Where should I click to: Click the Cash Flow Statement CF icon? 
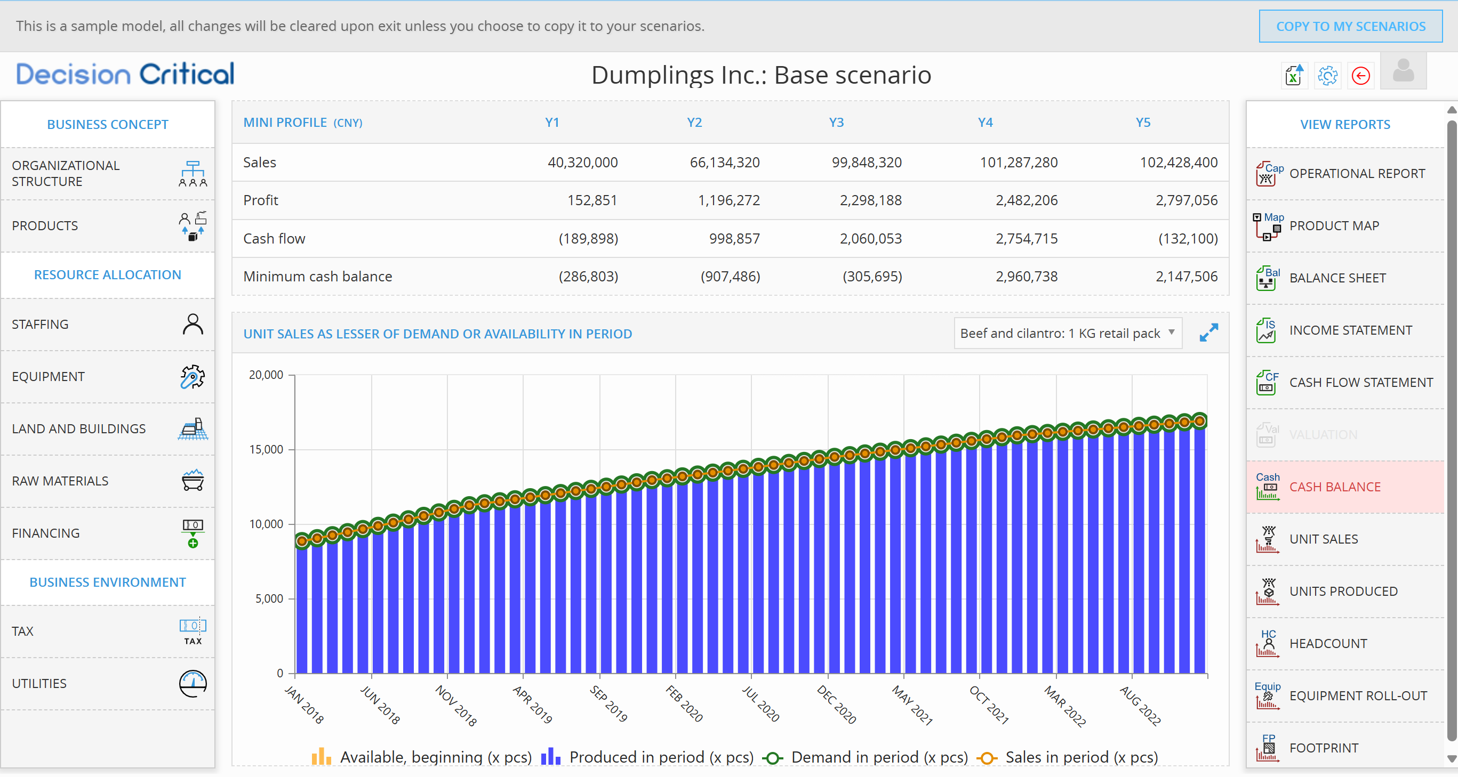click(x=1268, y=382)
